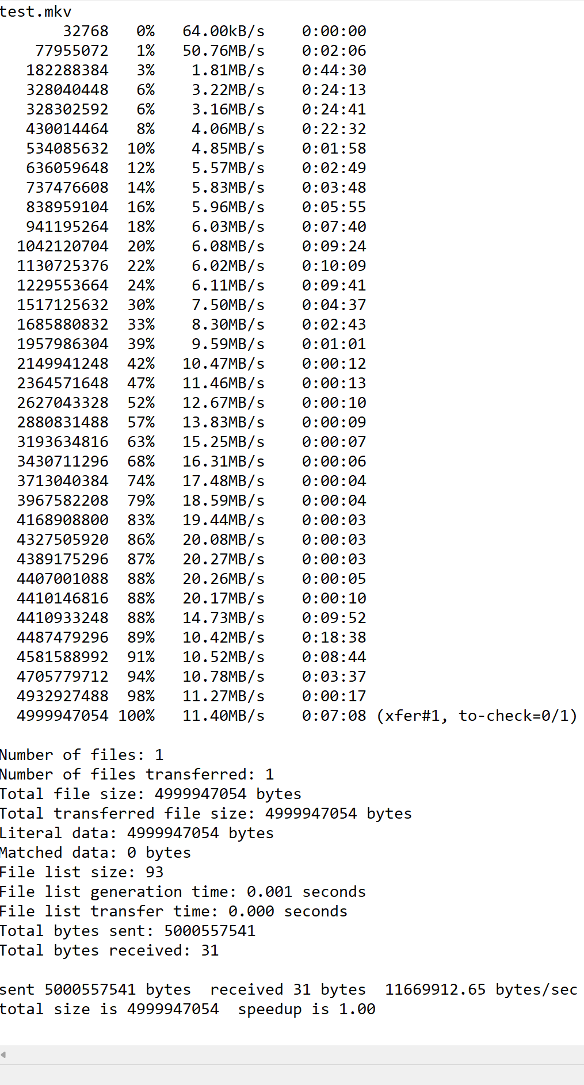The height and width of the screenshot is (1085, 584).
Task: Click the 11669912.65 bytes/sec value
Action: (x=481, y=990)
